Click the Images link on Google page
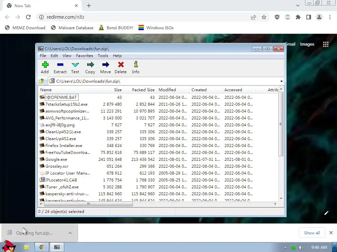This screenshot has width=337, height=252. coord(307,44)
